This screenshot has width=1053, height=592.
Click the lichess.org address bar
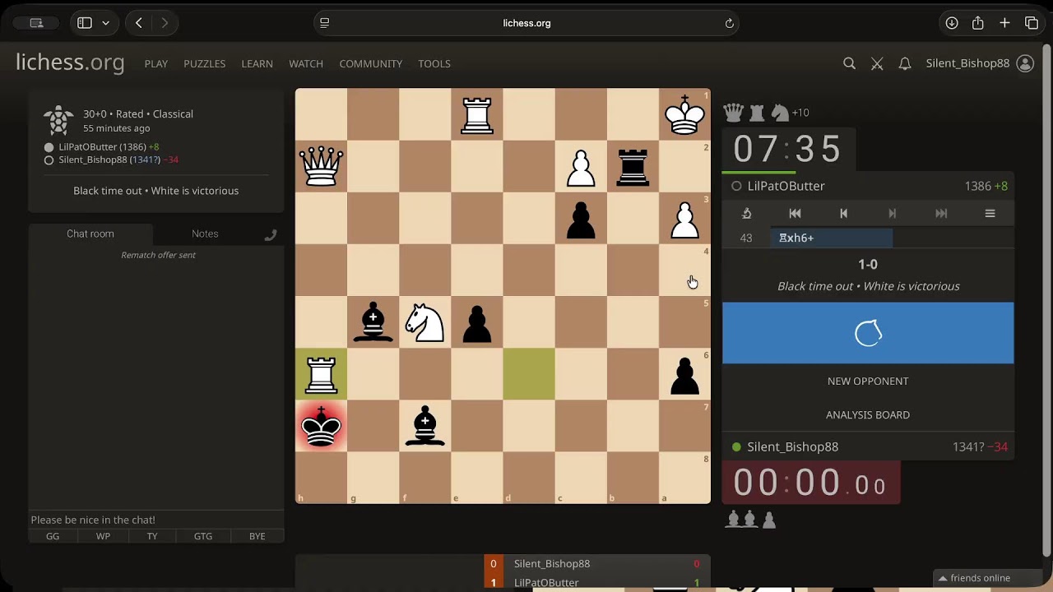click(526, 23)
